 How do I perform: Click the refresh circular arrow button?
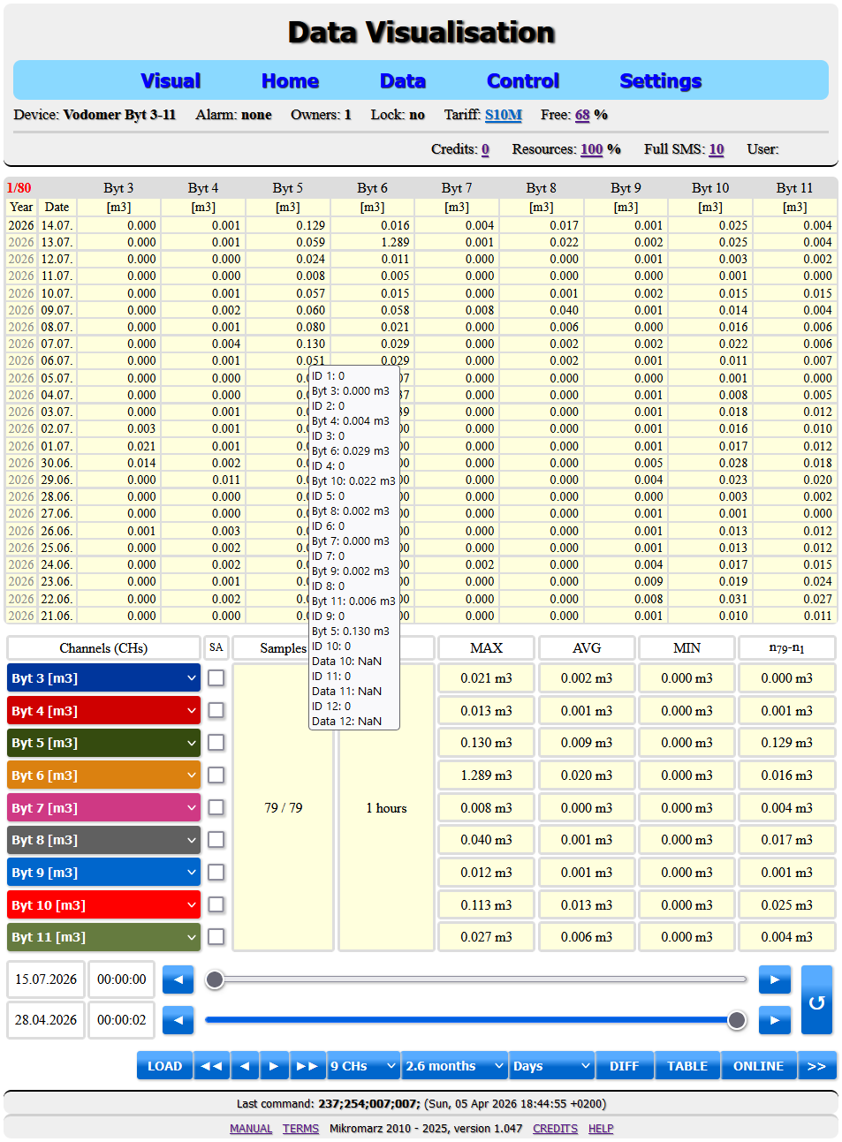click(816, 1000)
